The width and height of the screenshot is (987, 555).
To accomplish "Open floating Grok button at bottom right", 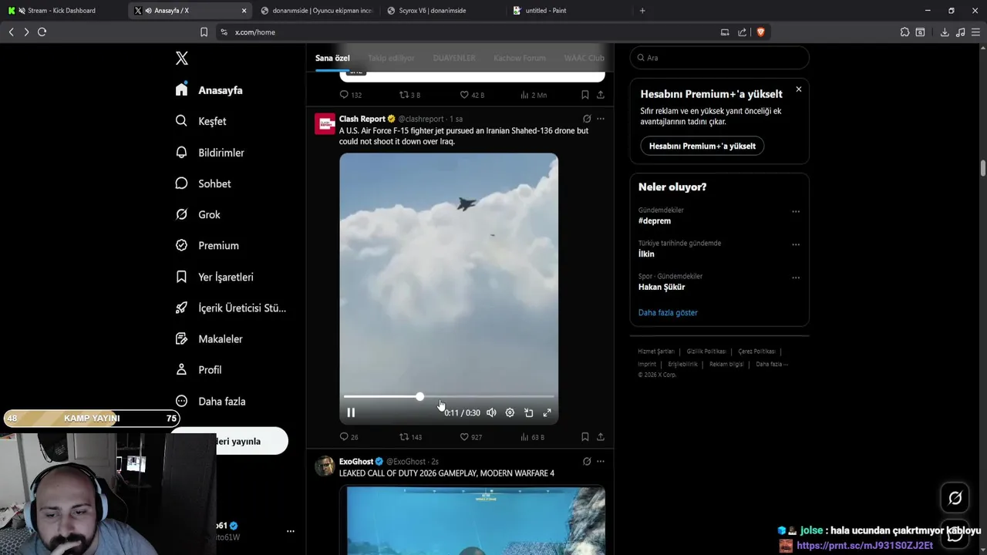I will [x=955, y=498].
